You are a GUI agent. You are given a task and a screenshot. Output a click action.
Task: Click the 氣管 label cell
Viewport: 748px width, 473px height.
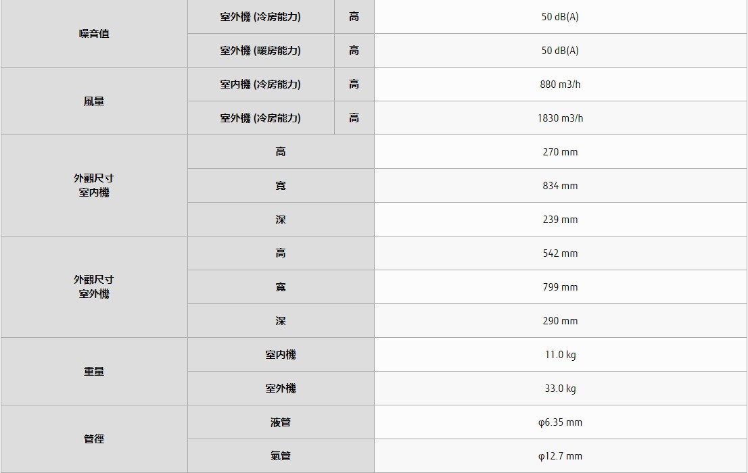(281, 456)
